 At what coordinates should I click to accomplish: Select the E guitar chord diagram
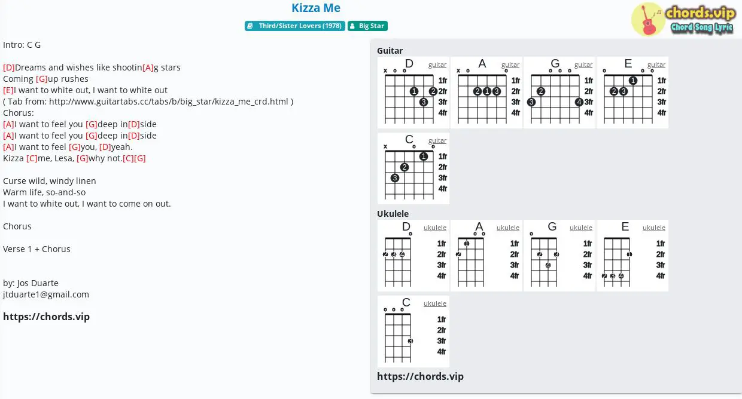coord(632,93)
